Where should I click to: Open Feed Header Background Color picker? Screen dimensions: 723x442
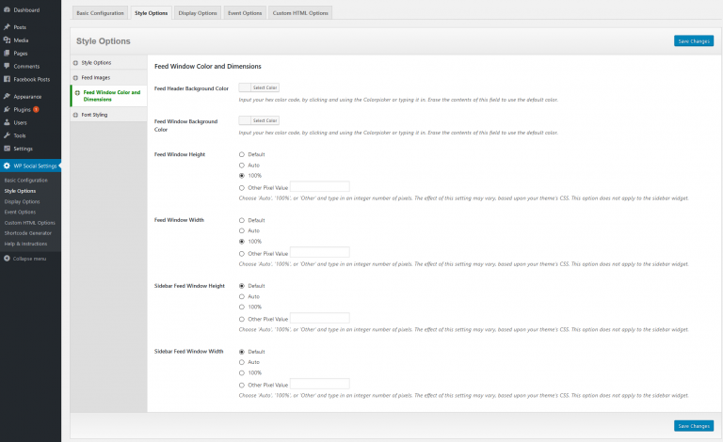(259, 87)
